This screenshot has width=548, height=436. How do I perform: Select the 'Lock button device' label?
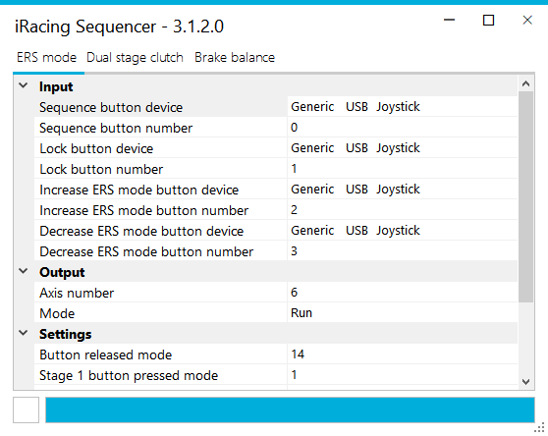point(96,148)
